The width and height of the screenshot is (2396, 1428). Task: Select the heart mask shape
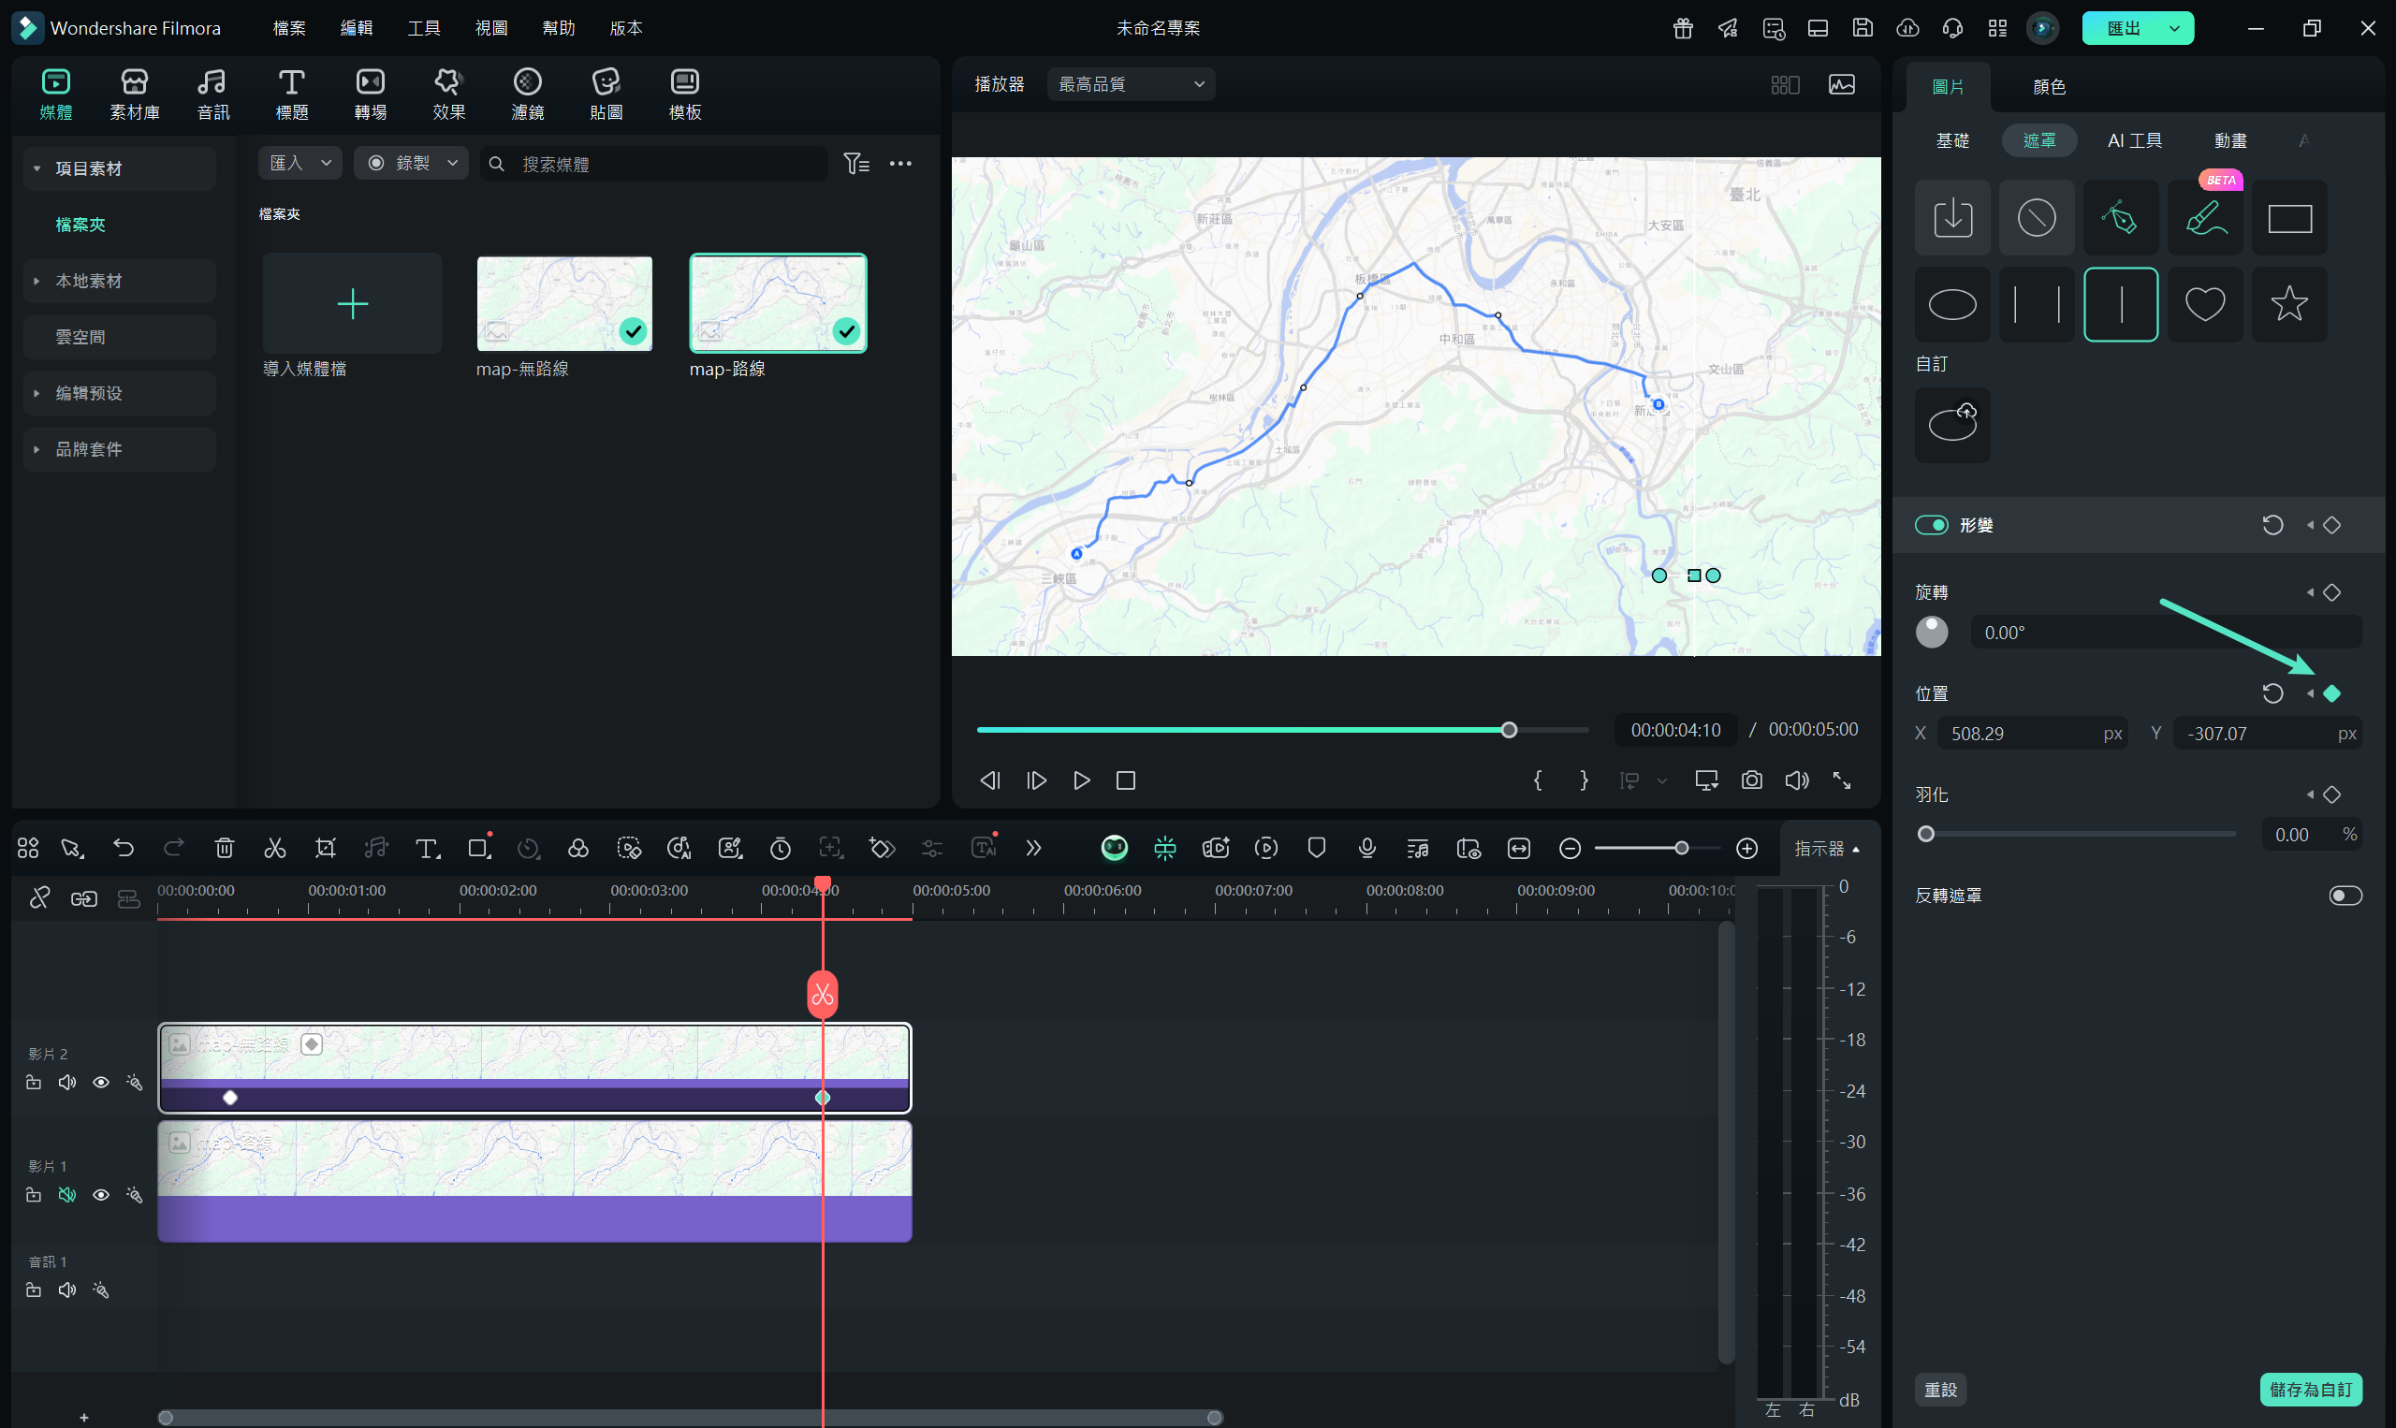click(x=2204, y=304)
